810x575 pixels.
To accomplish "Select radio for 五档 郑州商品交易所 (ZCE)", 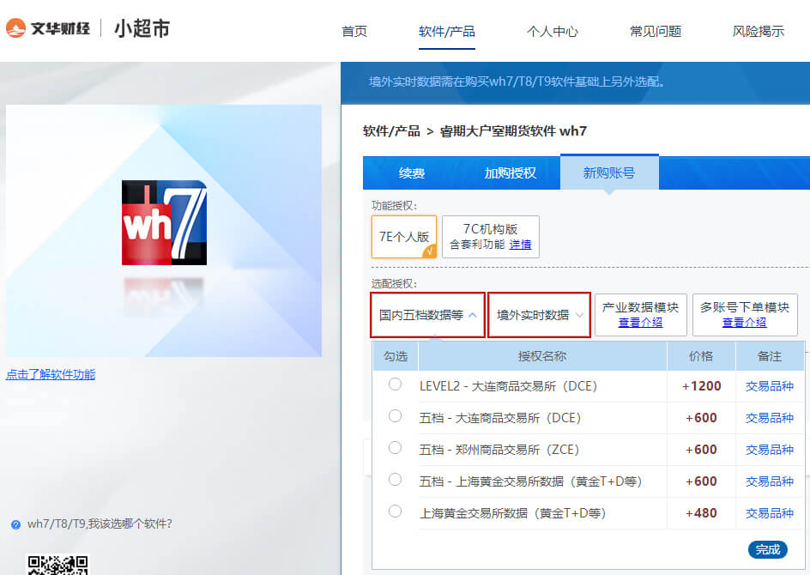I will [396, 447].
